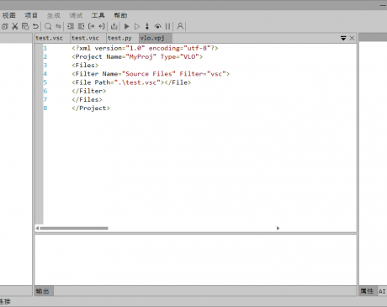Click the user account icon
Image resolution: width=387 pixels, height=307 pixels.
(180, 26)
